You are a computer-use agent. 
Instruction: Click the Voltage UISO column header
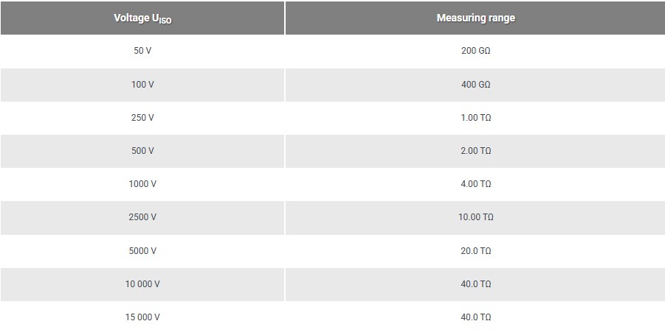[x=142, y=18]
